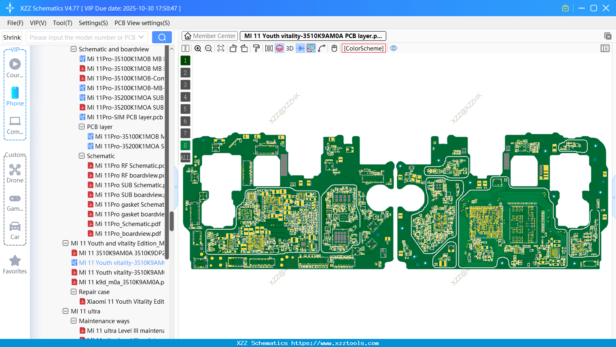Open the PCB View settings menu
Viewport: 616px width, 347px height.
[142, 23]
